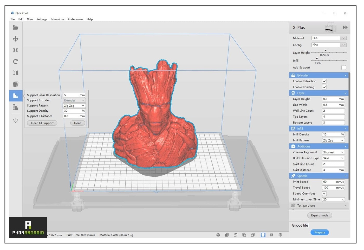
Task: Click the Layer section icon
Action: pos(293,93)
